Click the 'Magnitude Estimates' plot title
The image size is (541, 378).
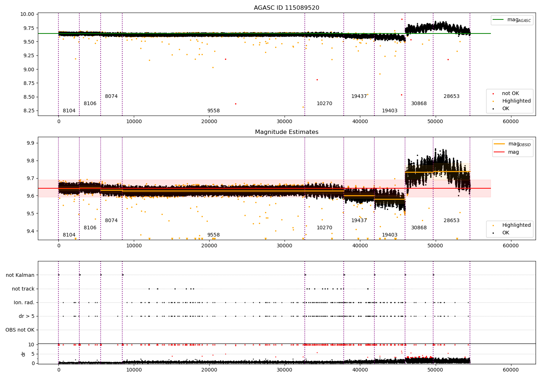click(x=286, y=132)
